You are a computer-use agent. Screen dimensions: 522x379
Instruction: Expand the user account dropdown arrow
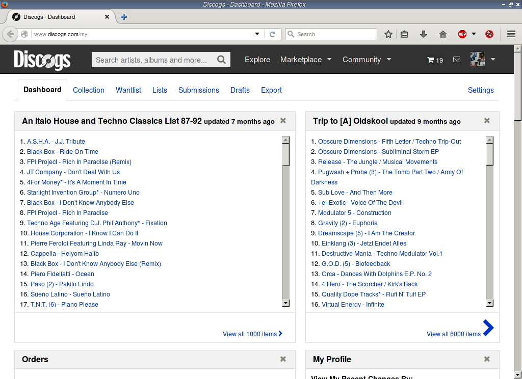[x=493, y=59]
